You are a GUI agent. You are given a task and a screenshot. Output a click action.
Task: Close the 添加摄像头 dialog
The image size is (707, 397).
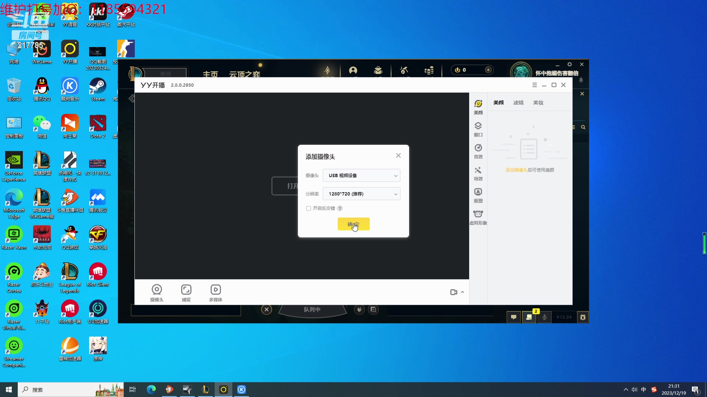click(x=398, y=155)
